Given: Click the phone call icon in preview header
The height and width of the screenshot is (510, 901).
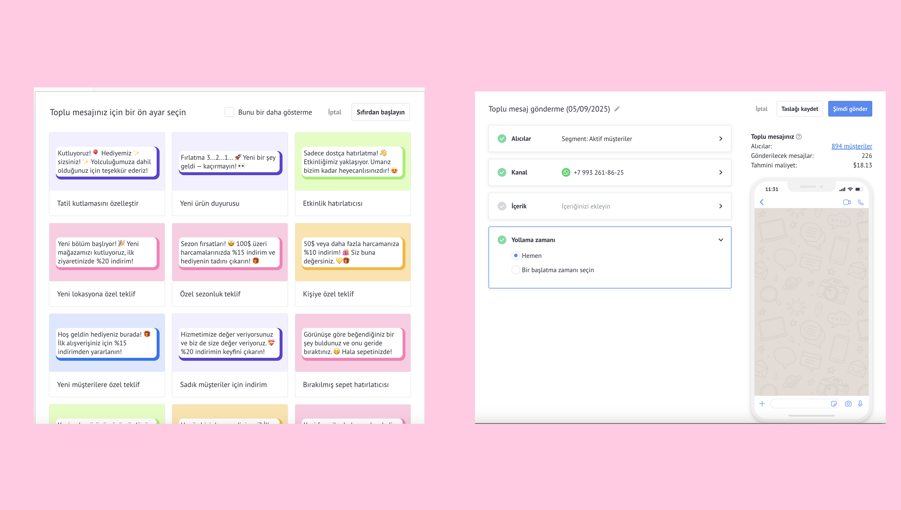Looking at the screenshot, I should coord(861,202).
